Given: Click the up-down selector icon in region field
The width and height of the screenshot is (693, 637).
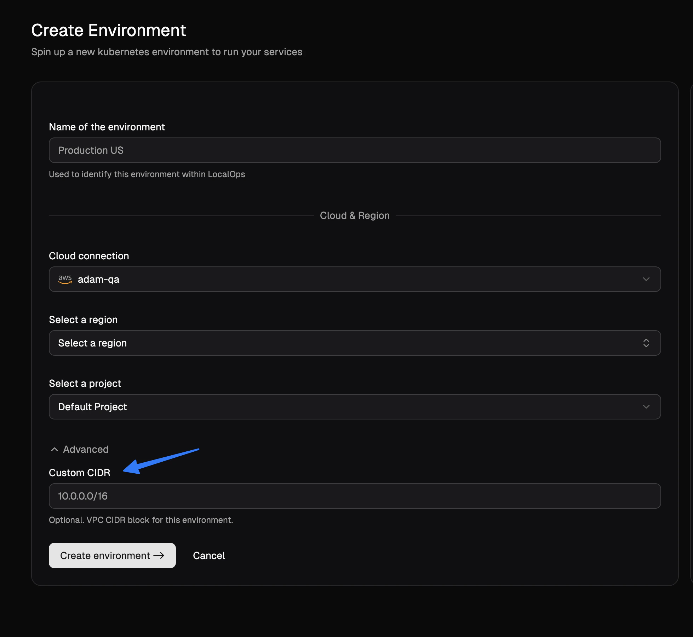Looking at the screenshot, I should click(646, 343).
